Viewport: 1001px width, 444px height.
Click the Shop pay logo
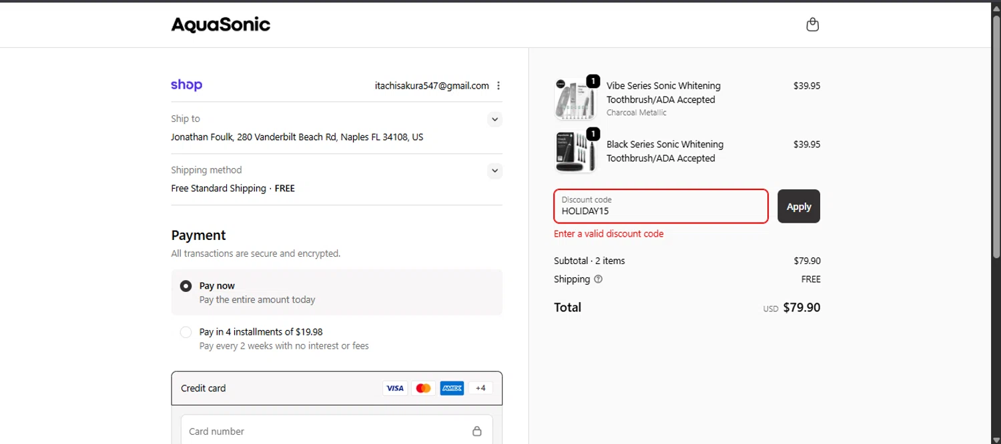186,85
